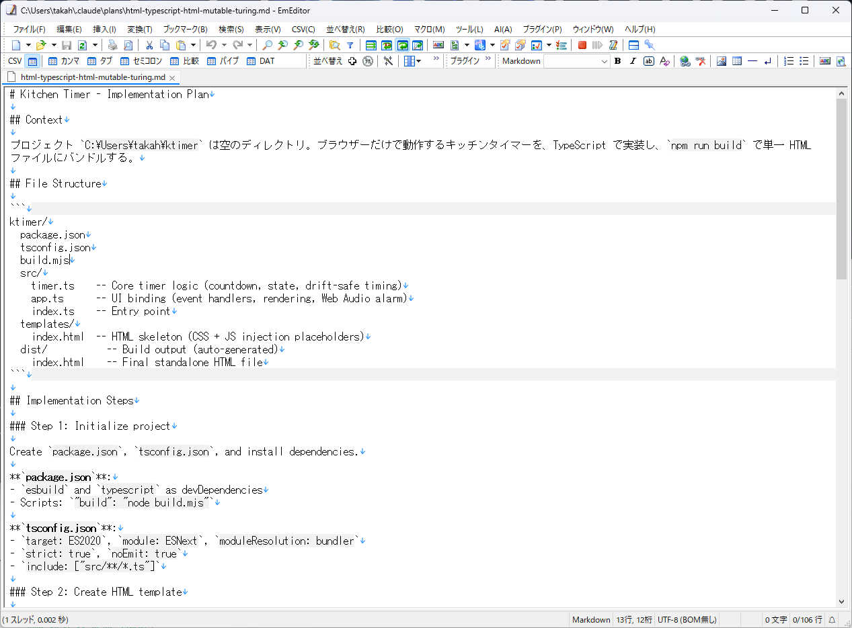Click the Spelling ABC icon in top toolbar
This screenshot has height=628, width=852.
(438, 45)
